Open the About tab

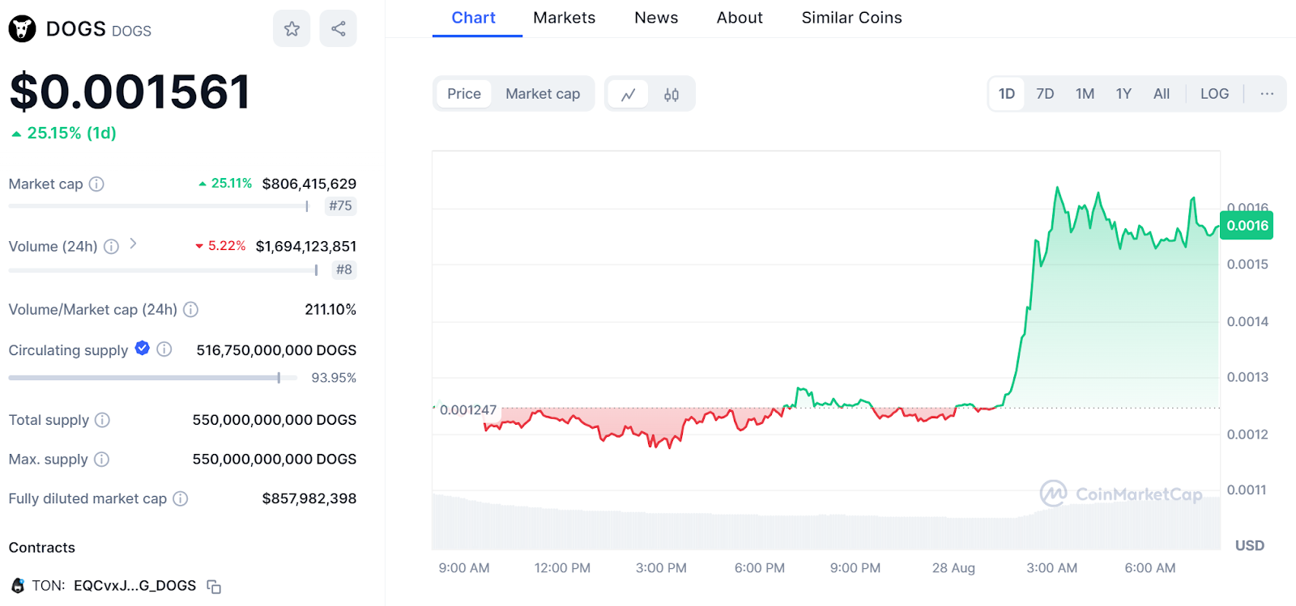[x=740, y=18]
